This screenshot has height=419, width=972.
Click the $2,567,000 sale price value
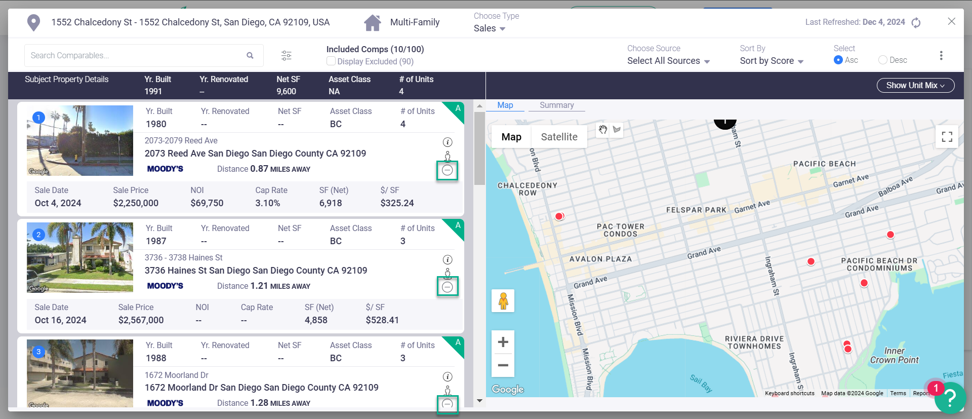point(141,320)
